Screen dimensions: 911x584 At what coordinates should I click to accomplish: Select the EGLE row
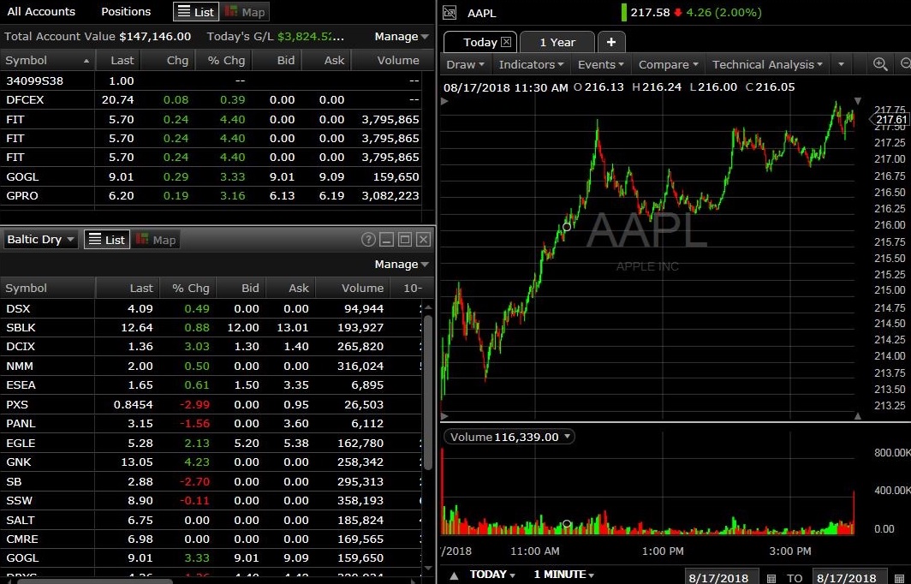click(x=211, y=443)
